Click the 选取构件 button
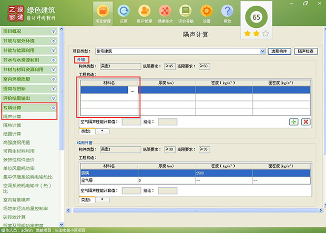 [279, 51]
